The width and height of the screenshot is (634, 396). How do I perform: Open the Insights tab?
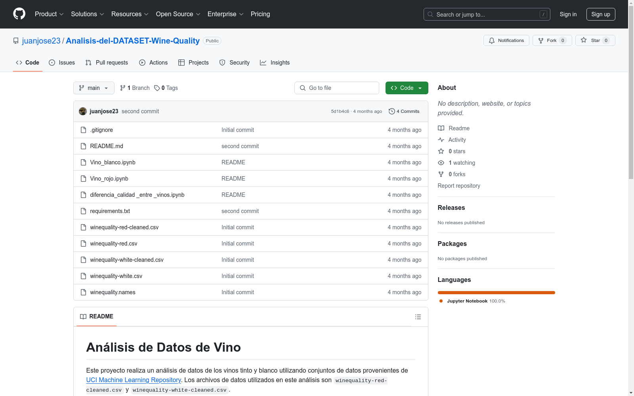tap(275, 63)
